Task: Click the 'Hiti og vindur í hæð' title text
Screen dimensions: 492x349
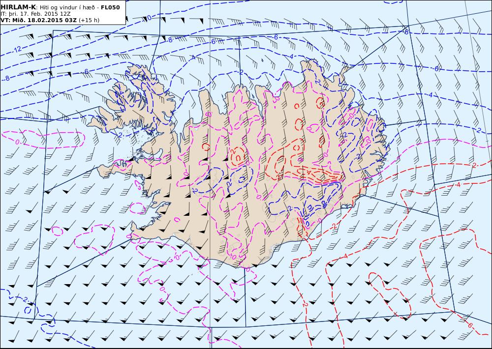Action: pyautogui.click(x=67, y=7)
